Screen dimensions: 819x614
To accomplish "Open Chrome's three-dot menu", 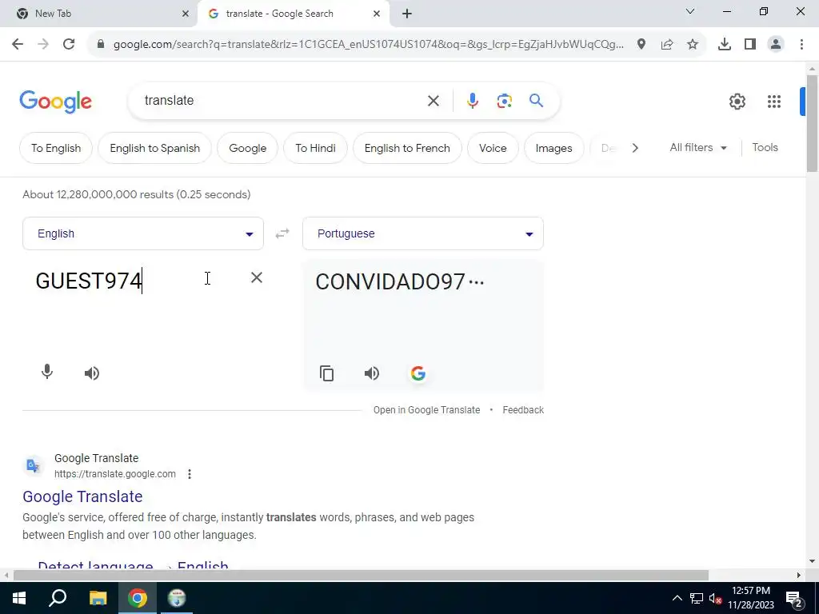I will [x=801, y=45].
